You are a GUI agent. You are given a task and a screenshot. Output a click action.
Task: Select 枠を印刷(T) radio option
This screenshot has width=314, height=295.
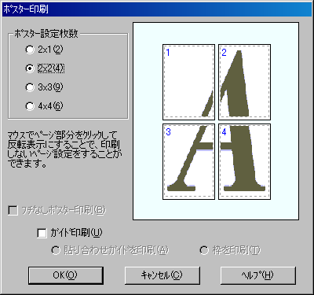230,250
